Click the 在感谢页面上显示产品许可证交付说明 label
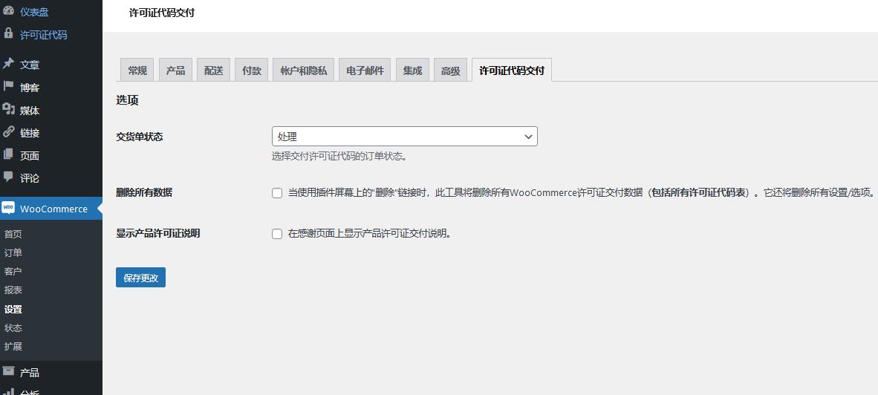This screenshot has height=395, width=878. pos(370,234)
